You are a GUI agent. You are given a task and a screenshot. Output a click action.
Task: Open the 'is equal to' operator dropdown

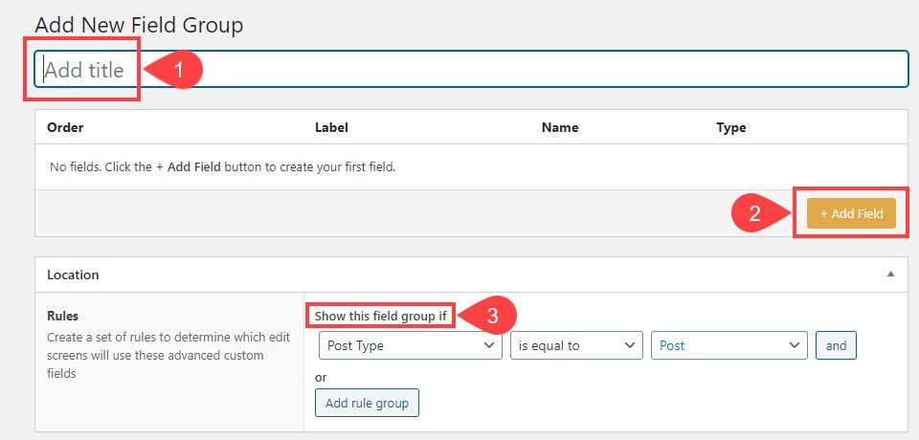point(576,345)
